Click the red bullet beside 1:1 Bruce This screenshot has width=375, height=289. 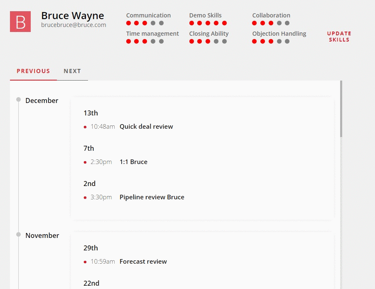pyautogui.click(x=85, y=162)
